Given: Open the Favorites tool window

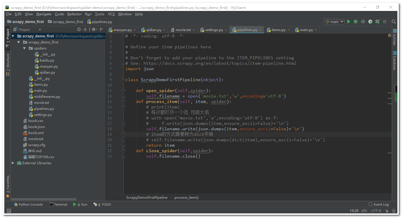Looking at the screenshot, I should click(8, 186).
